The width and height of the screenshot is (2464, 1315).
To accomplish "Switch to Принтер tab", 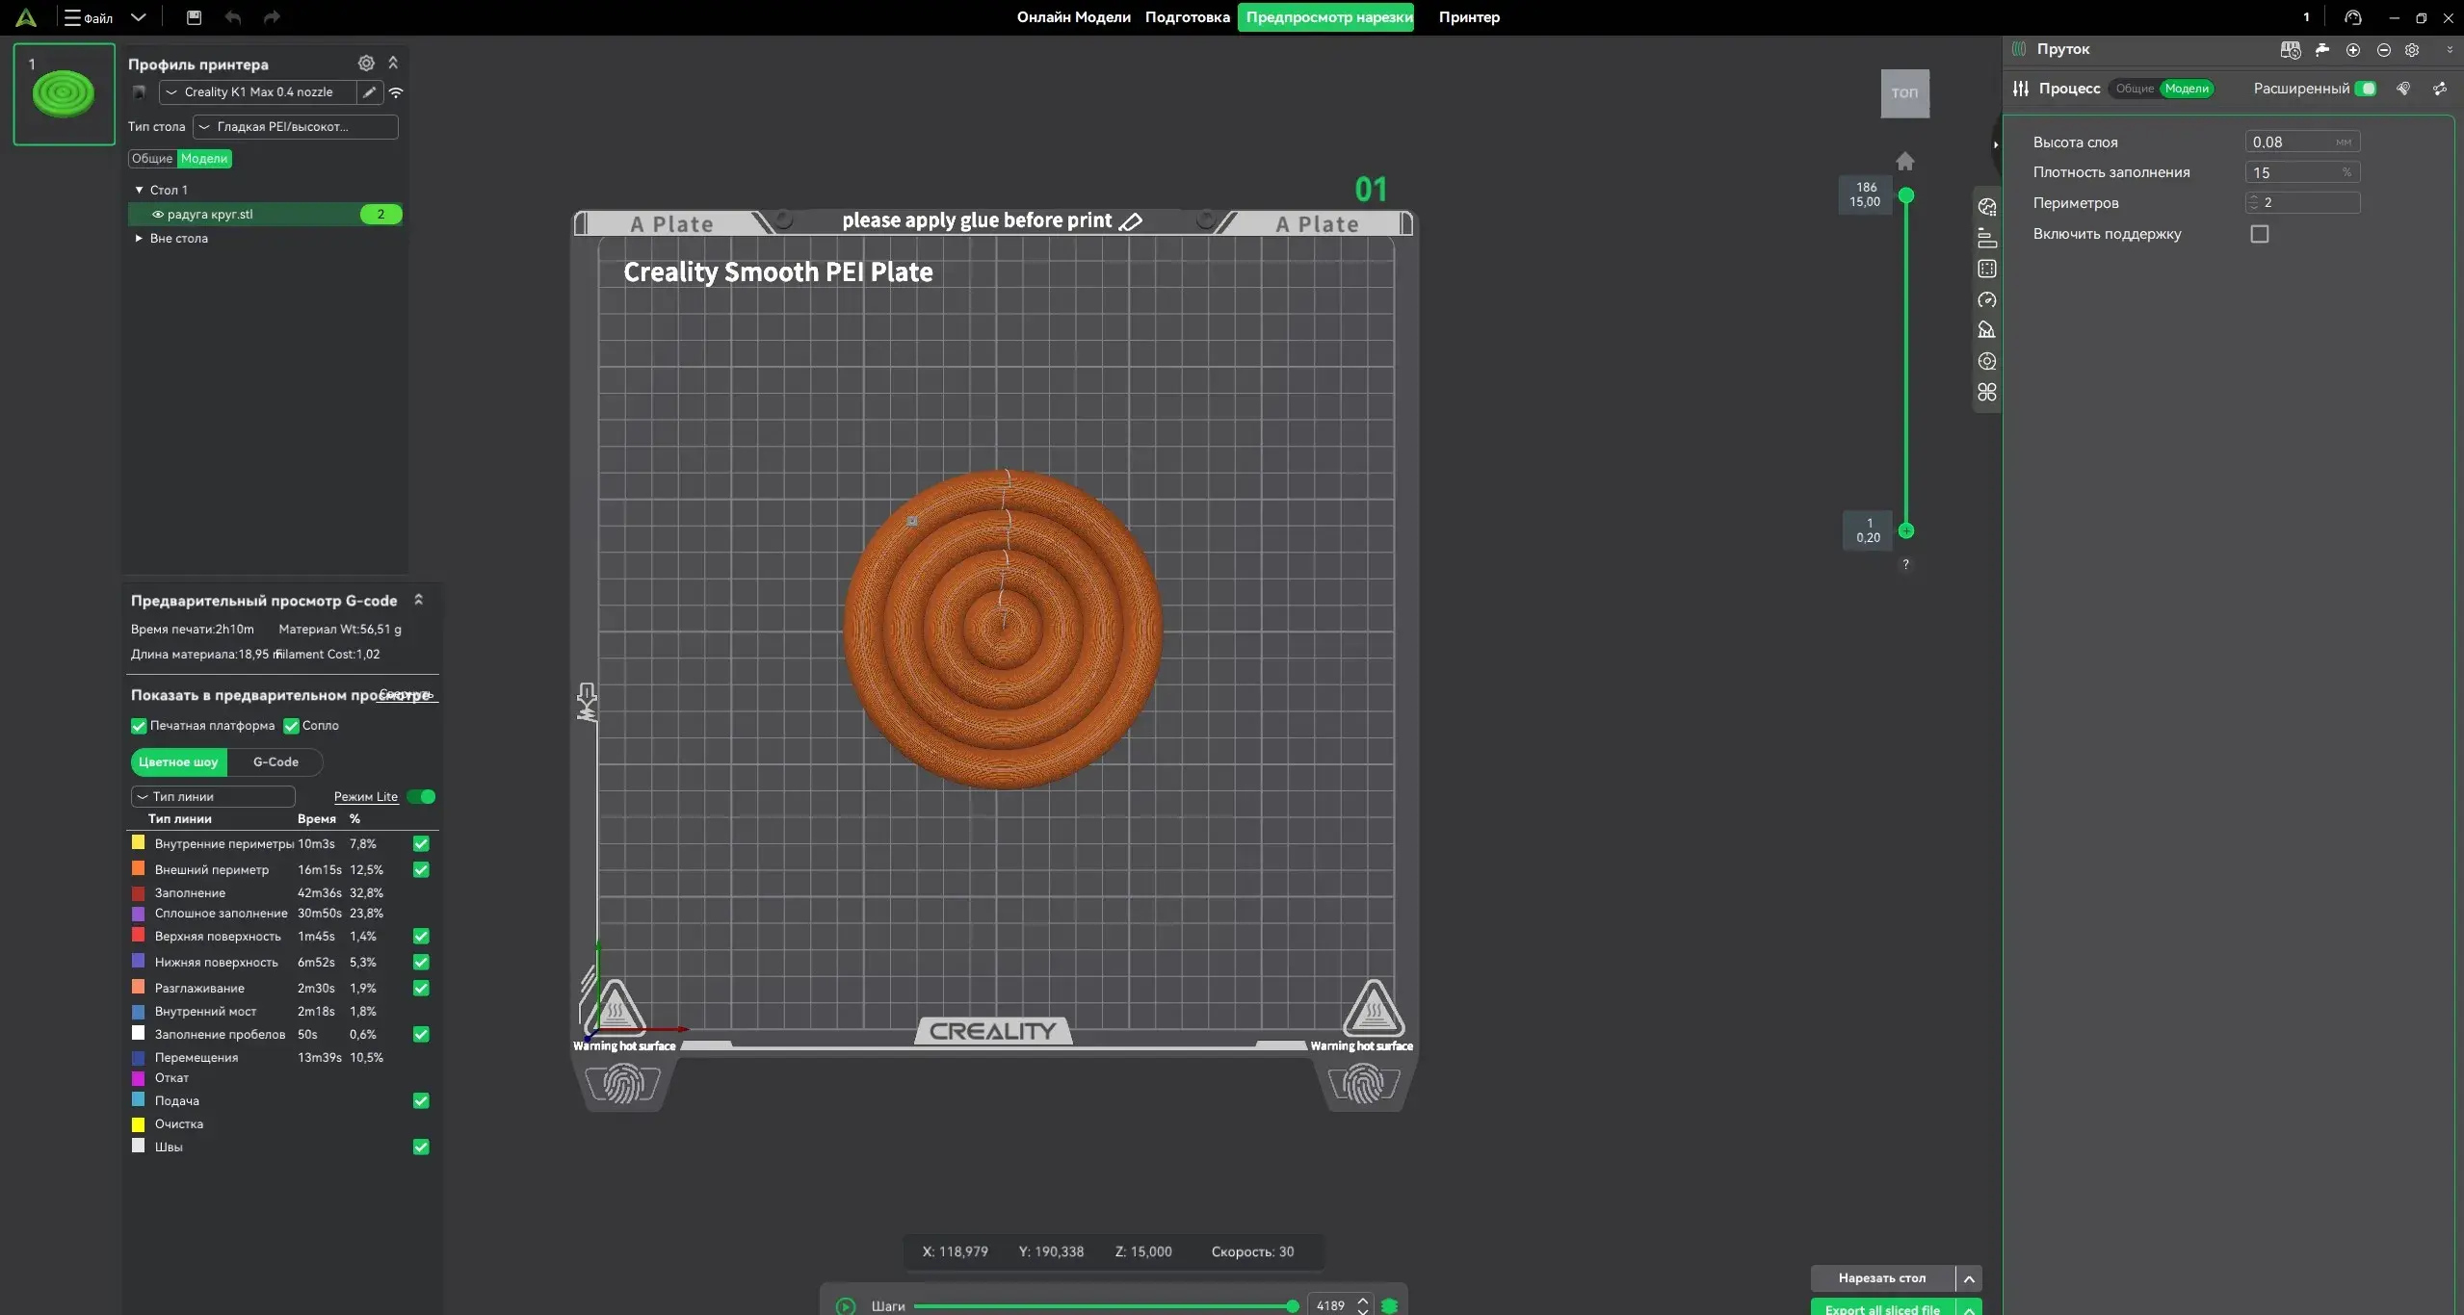I will (1469, 17).
